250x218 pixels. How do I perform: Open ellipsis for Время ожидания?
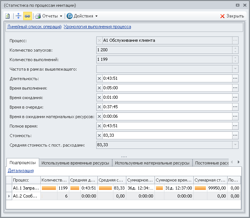click(235, 97)
